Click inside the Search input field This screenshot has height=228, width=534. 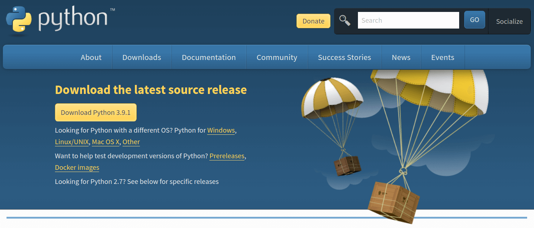click(408, 20)
